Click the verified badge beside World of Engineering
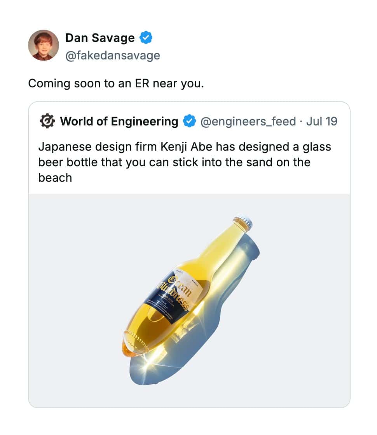The height and width of the screenshot is (435, 377). pyautogui.click(x=189, y=122)
